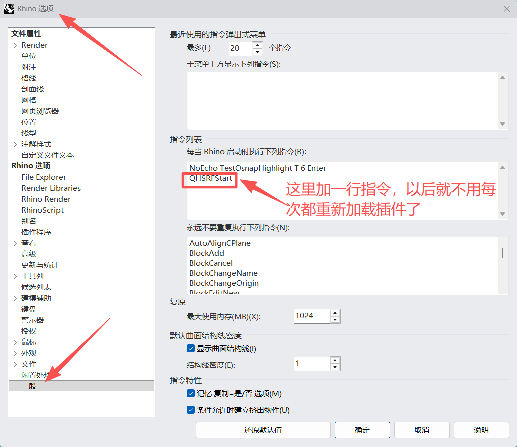Select 警示器 in the options tree
The image size is (517, 447).
pyautogui.click(x=32, y=320)
